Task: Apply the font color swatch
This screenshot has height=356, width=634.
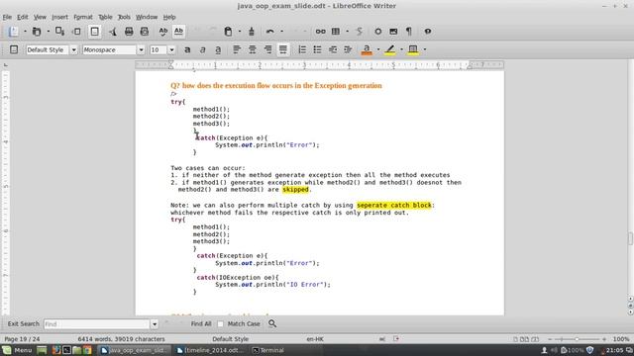Action: tap(367, 49)
